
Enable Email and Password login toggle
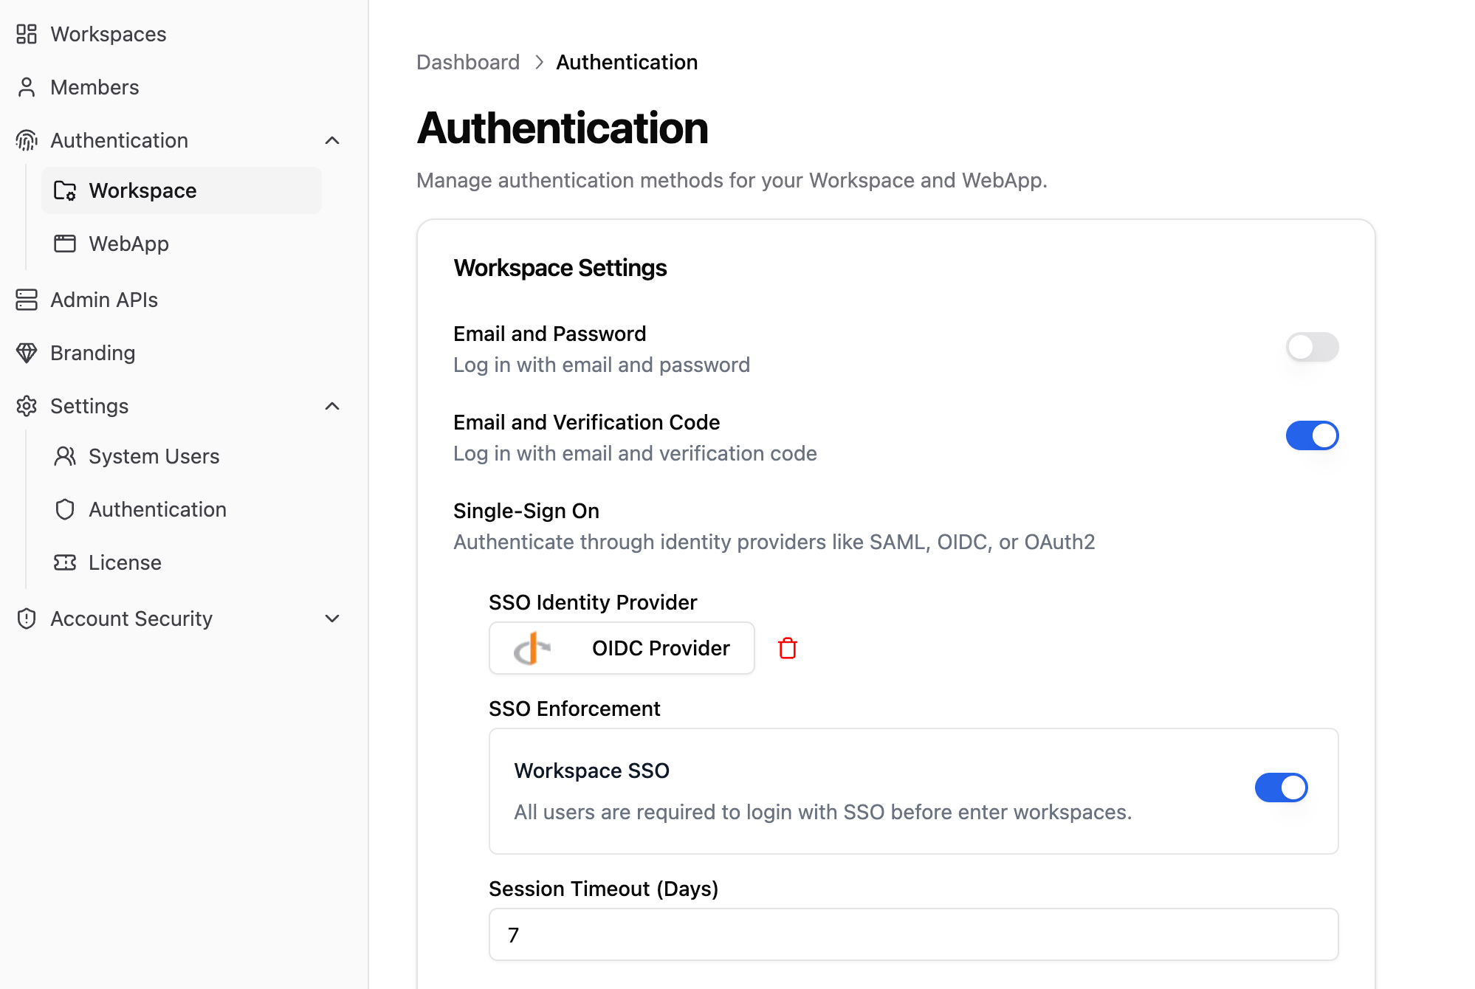[x=1312, y=347]
